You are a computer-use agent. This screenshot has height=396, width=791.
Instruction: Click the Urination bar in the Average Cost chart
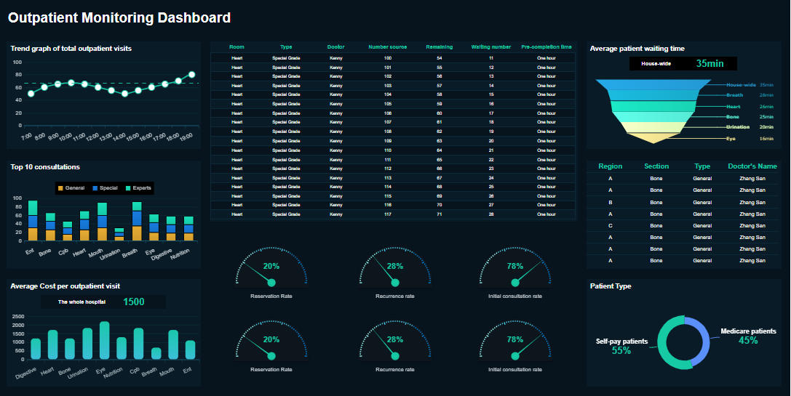(87, 344)
